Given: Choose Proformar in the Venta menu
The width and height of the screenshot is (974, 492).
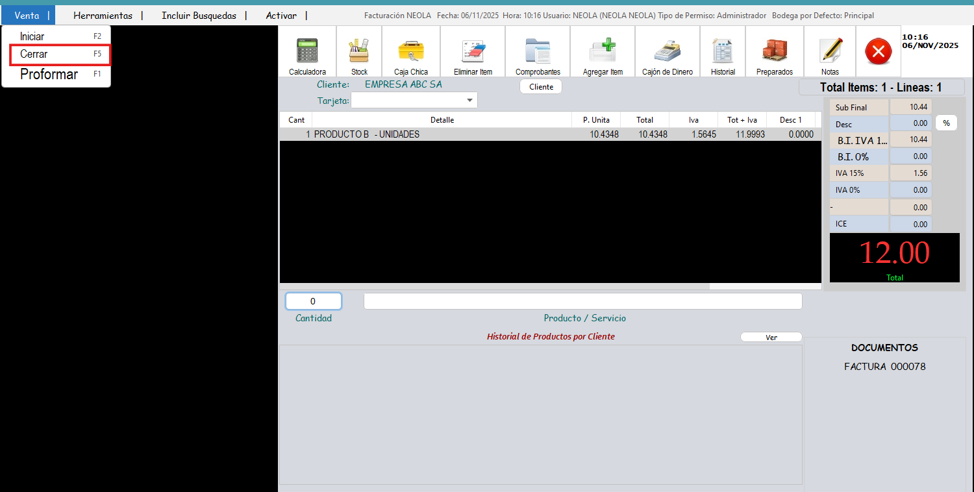Looking at the screenshot, I should point(49,74).
